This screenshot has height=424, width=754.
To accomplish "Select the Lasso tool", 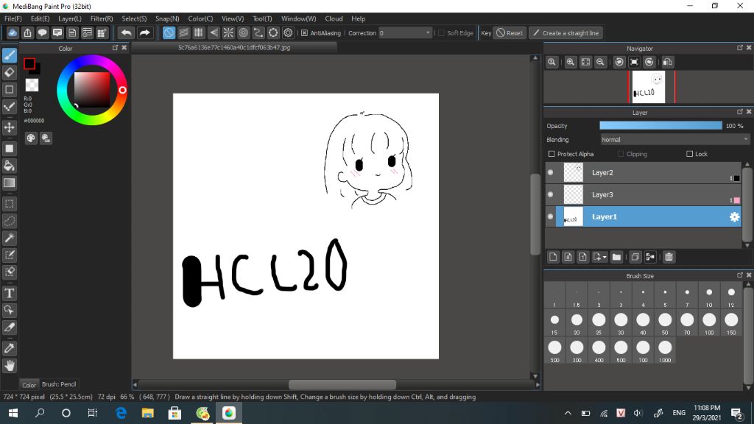I will (x=10, y=221).
